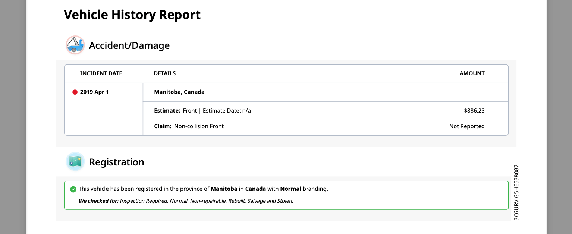
Task: Click the Not Reported claim amount
Action: (467, 126)
